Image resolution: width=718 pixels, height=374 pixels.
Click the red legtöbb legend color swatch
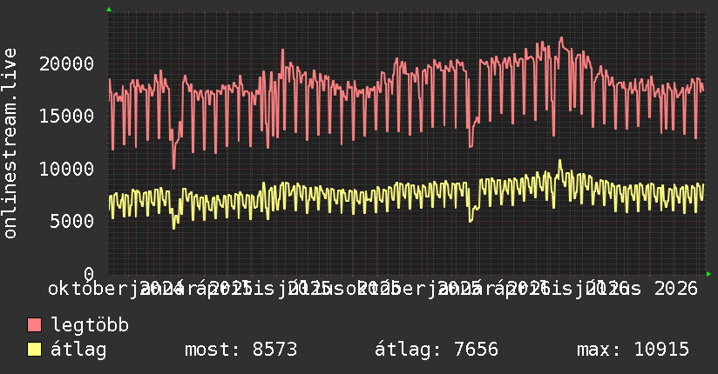click(x=34, y=325)
